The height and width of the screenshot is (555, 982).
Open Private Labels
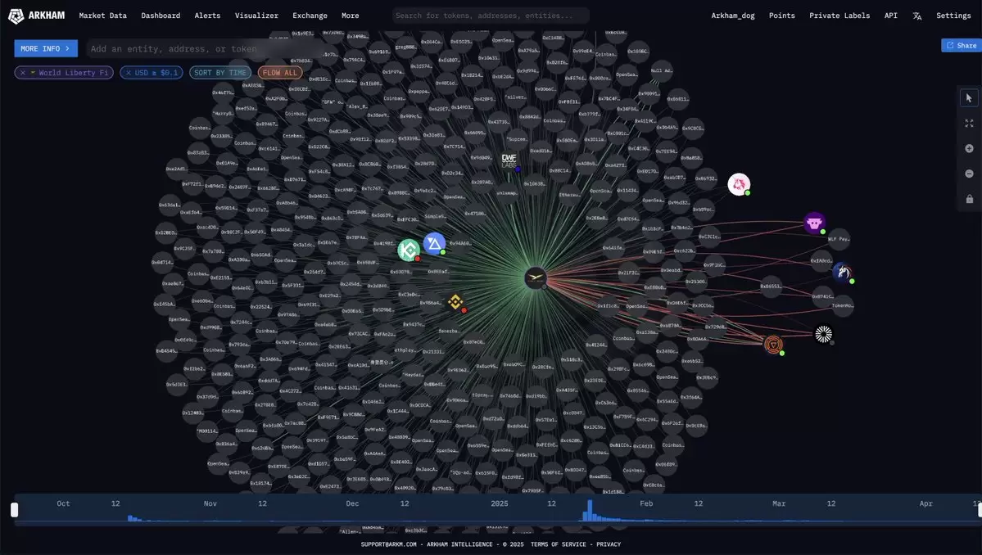839,16
